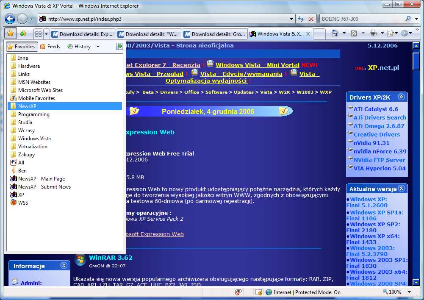Open the Home button dropdown arrow
This screenshot has width=424, height=300.
click(x=344, y=33)
